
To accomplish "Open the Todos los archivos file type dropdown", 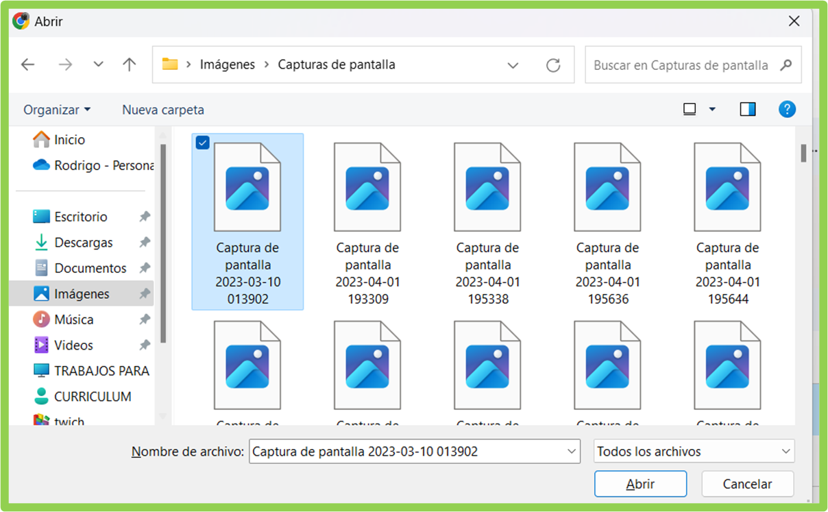I will (693, 451).
